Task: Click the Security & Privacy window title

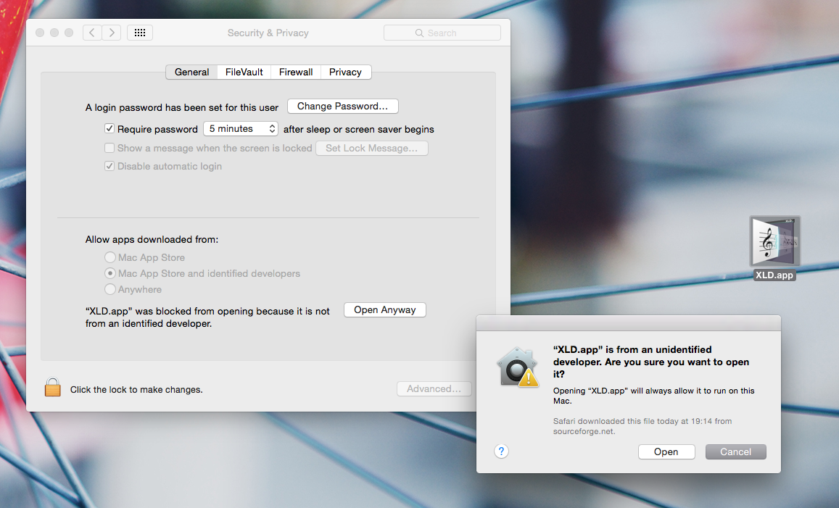Action: [268, 33]
